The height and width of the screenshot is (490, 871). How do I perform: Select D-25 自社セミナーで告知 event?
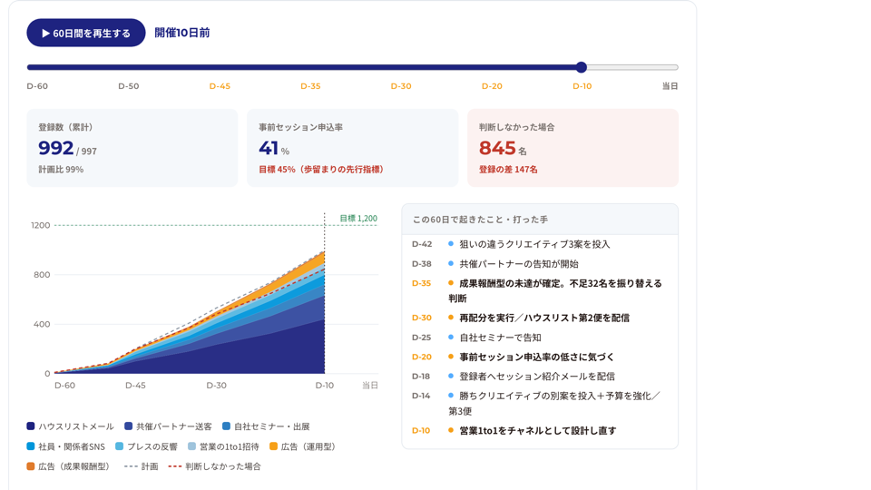click(x=539, y=338)
